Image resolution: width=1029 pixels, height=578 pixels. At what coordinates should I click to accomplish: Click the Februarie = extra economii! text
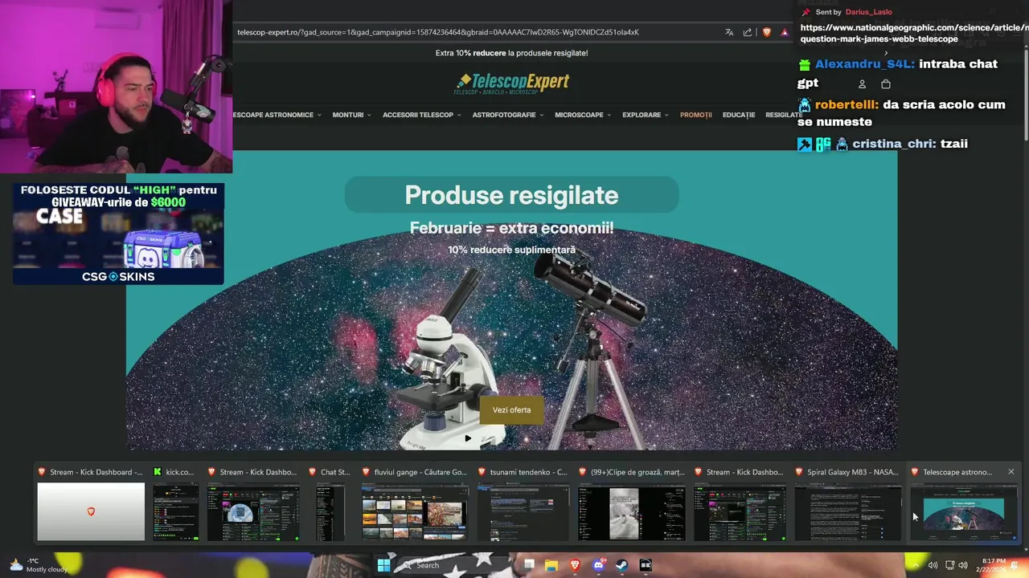(x=511, y=228)
